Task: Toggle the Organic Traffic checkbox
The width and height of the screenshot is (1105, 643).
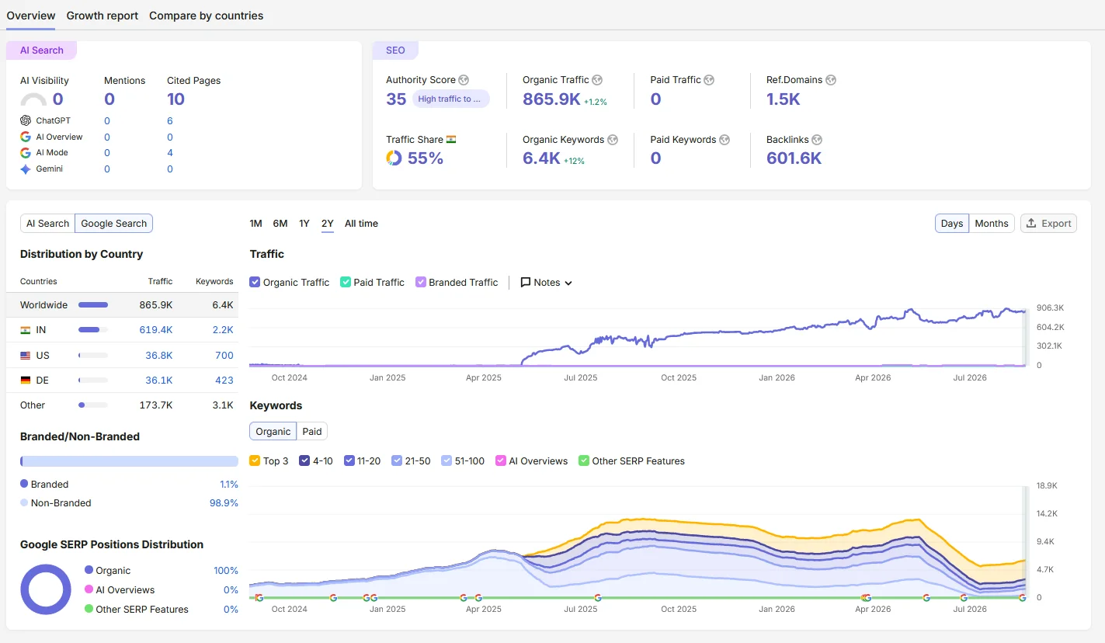Action: pos(255,283)
